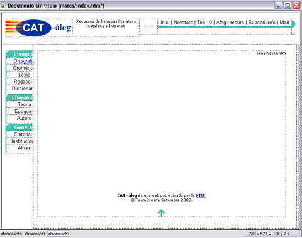
Task: Select the third frameset tag
Action: click(x=59, y=234)
